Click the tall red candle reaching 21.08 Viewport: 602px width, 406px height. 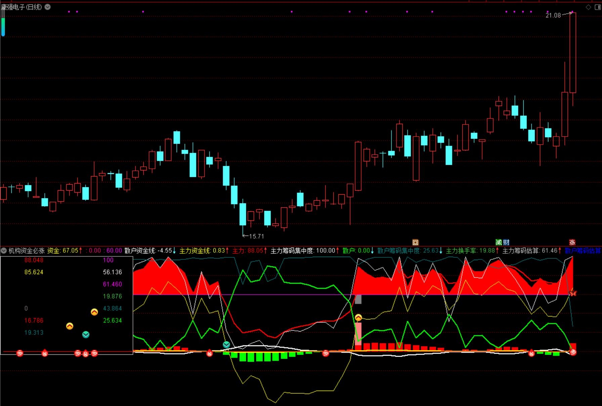pos(573,53)
